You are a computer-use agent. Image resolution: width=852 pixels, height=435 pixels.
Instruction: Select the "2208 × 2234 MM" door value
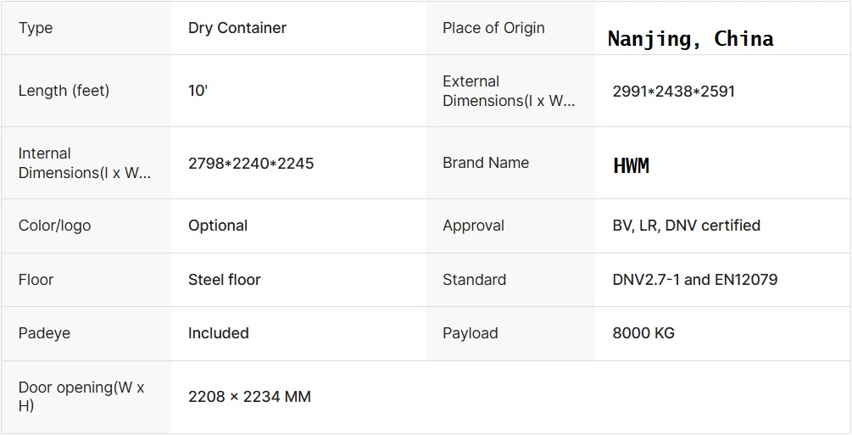249,396
